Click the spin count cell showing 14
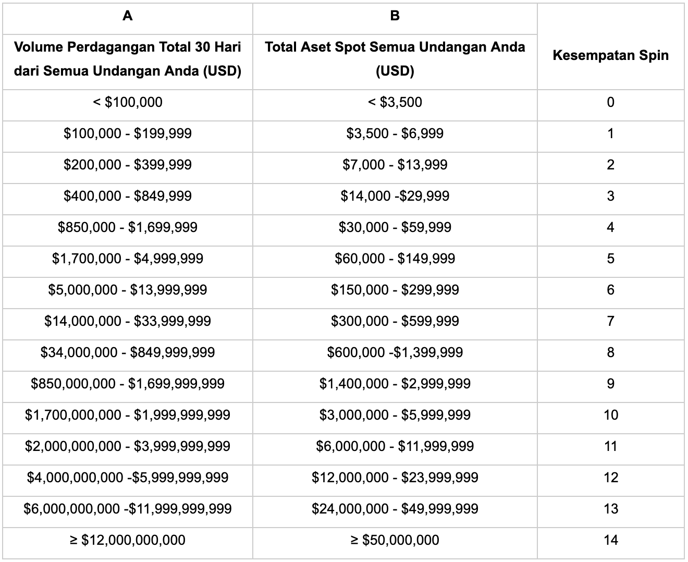688x562 pixels. click(x=610, y=540)
